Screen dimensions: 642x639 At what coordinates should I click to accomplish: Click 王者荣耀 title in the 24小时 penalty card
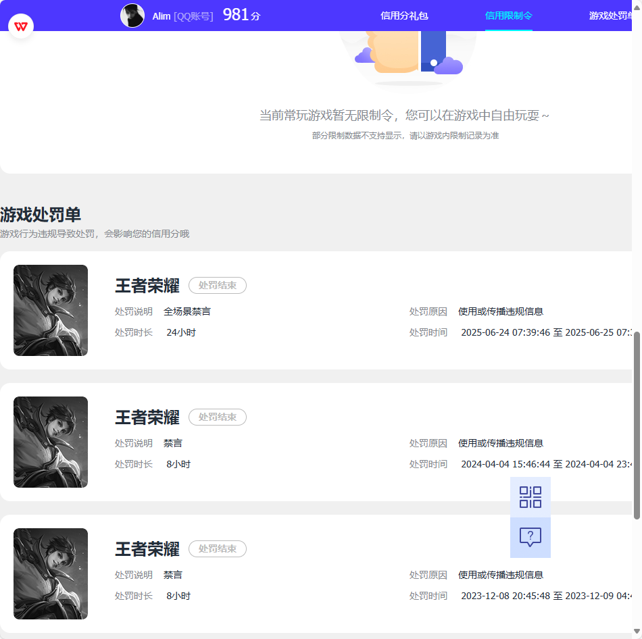[x=147, y=286]
